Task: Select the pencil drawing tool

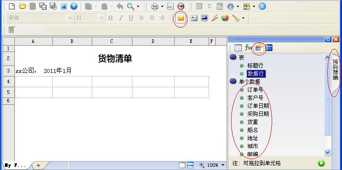Action: tap(214, 18)
